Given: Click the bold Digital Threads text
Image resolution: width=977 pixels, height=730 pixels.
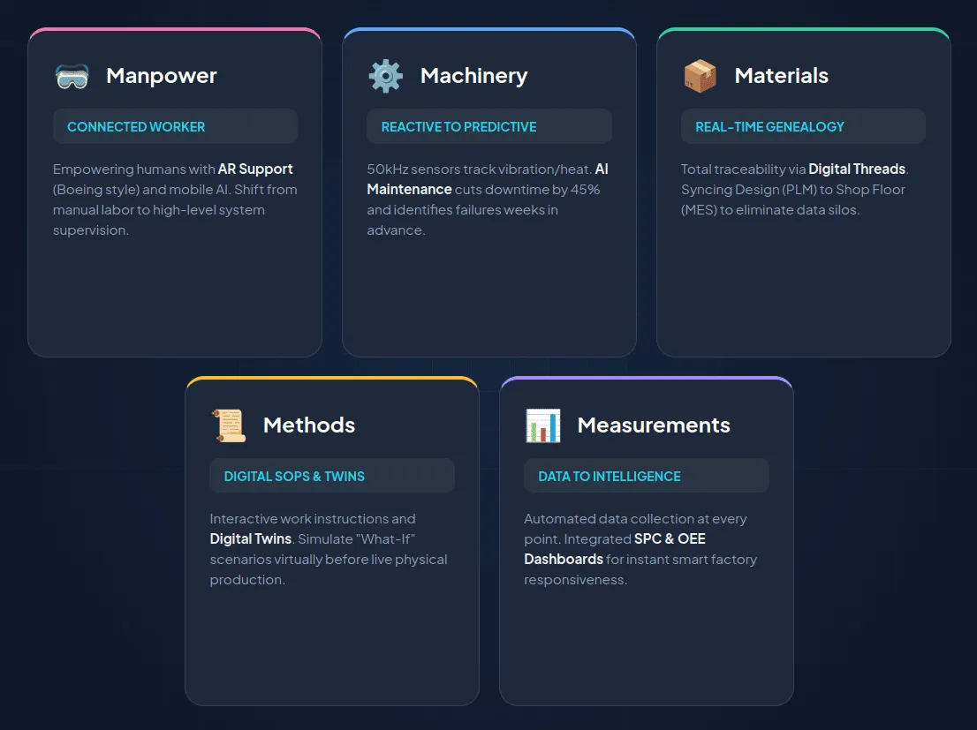Looking at the screenshot, I should click(x=857, y=169).
